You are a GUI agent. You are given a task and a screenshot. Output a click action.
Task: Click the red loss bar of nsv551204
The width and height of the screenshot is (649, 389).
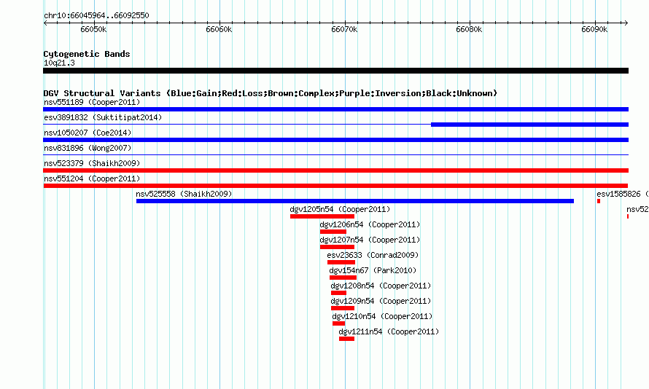(335, 186)
